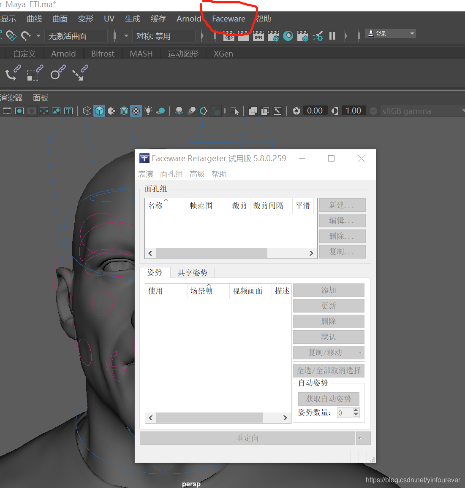The width and height of the screenshot is (465, 488).
Task: Switch viewport to wireframe cube icon
Action: point(87,111)
